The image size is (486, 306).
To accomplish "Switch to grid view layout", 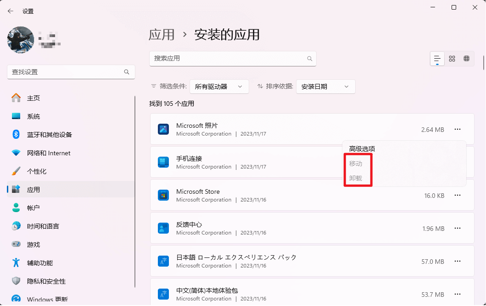I will coord(467,58).
